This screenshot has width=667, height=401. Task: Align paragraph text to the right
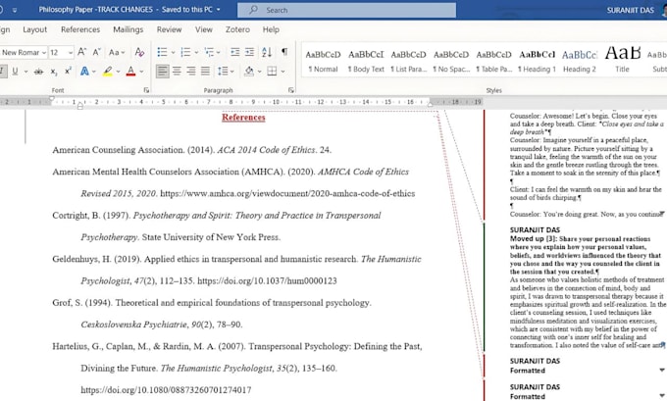point(191,71)
